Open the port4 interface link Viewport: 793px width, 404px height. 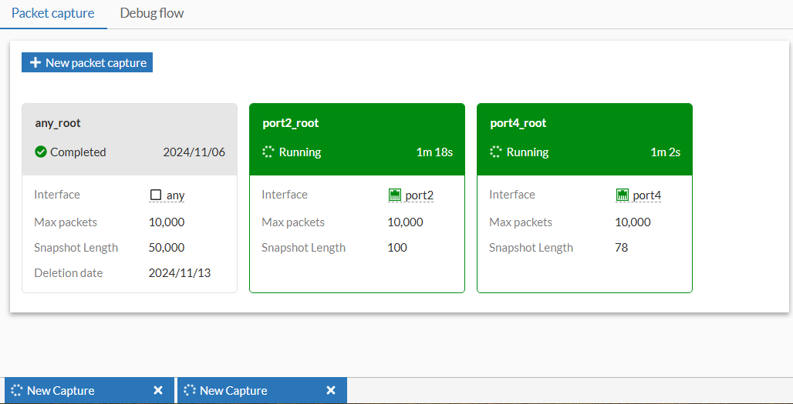(647, 195)
